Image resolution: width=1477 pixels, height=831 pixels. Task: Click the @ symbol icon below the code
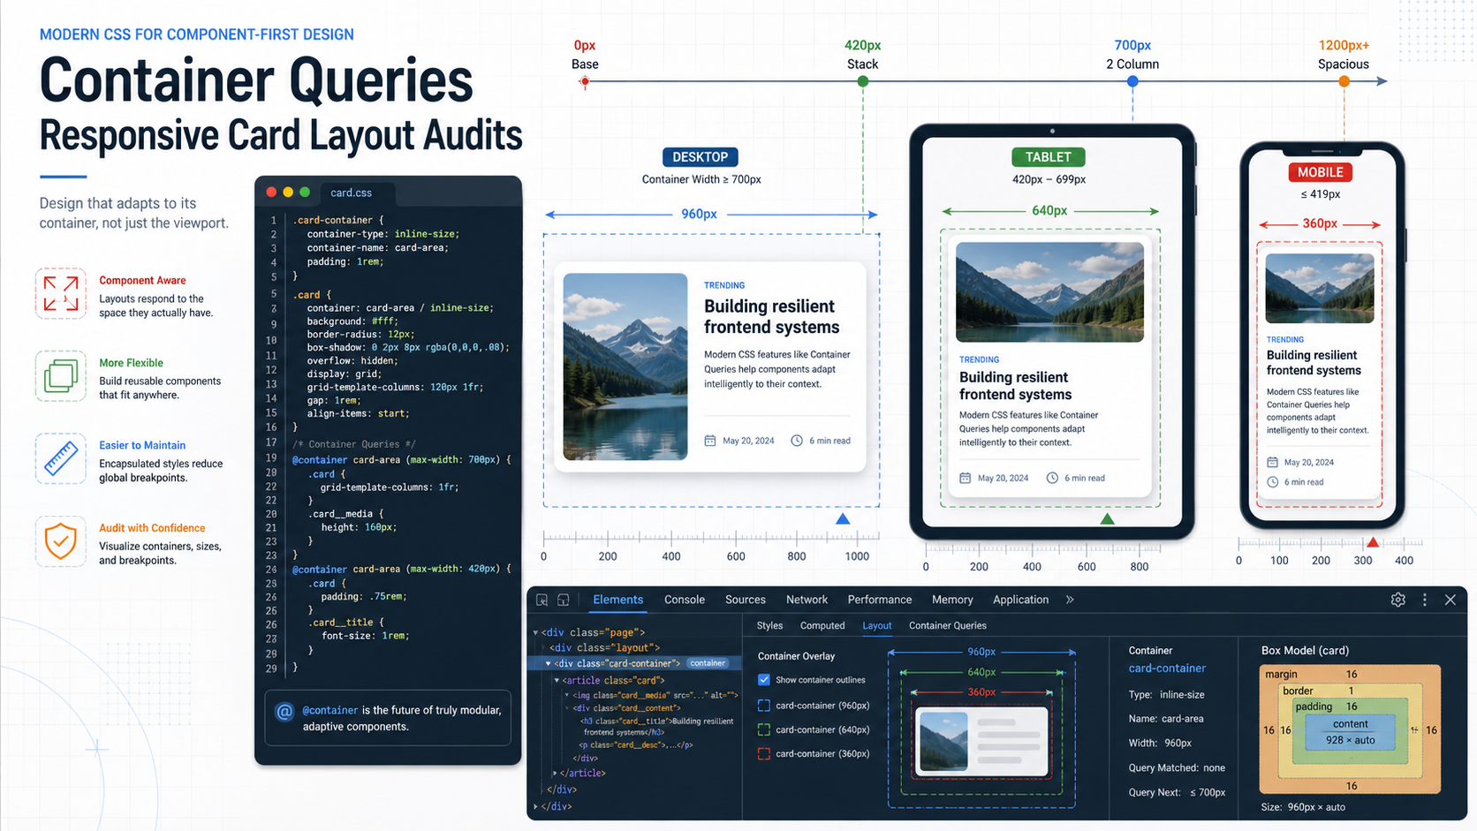[284, 712]
